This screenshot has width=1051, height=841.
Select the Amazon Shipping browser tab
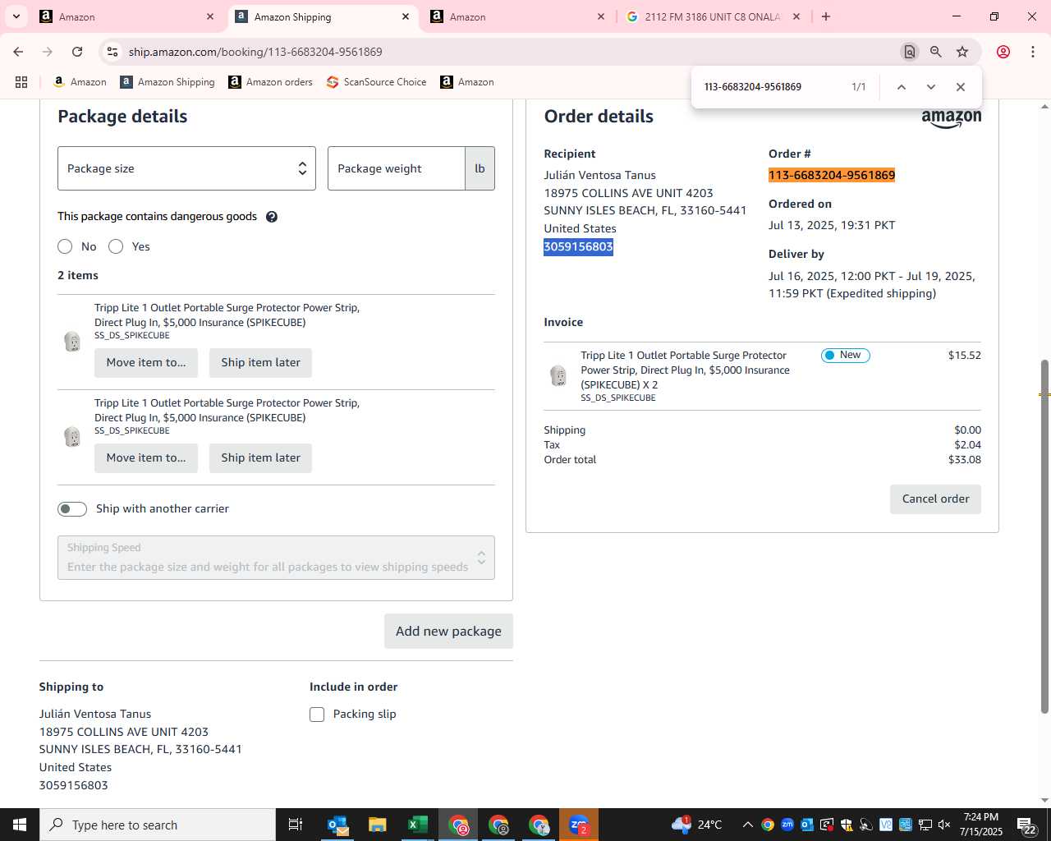coord(322,16)
